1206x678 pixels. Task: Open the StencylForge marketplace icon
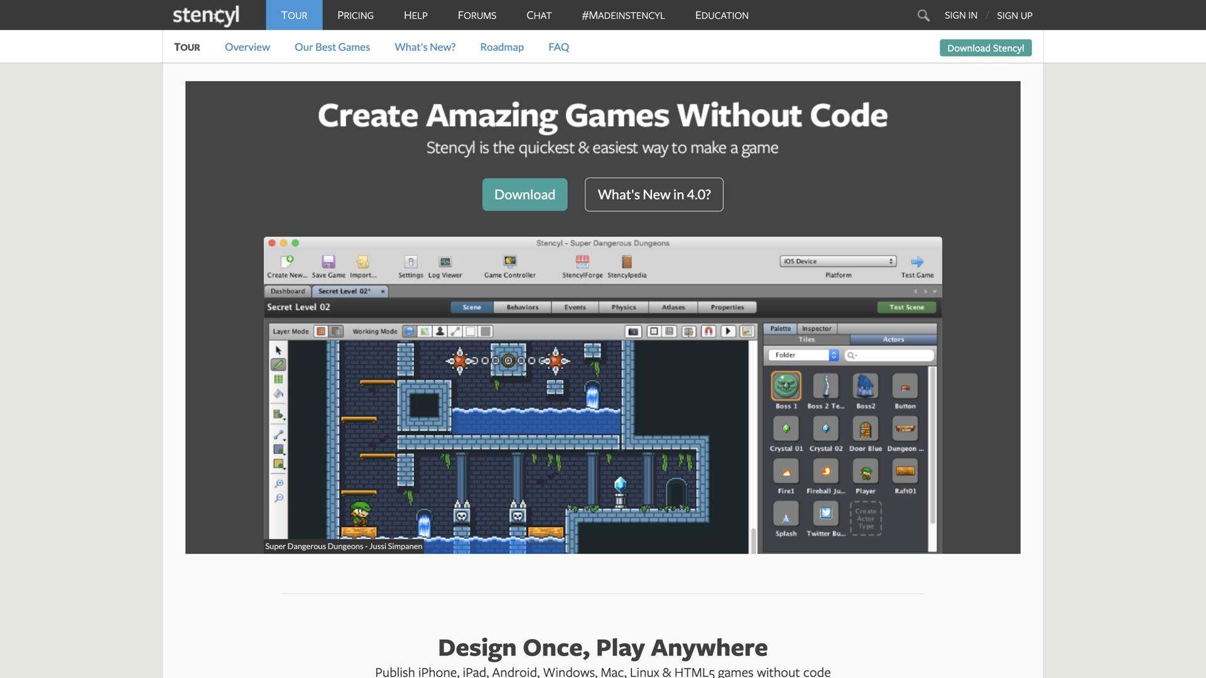pyautogui.click(x=582, y=262)
